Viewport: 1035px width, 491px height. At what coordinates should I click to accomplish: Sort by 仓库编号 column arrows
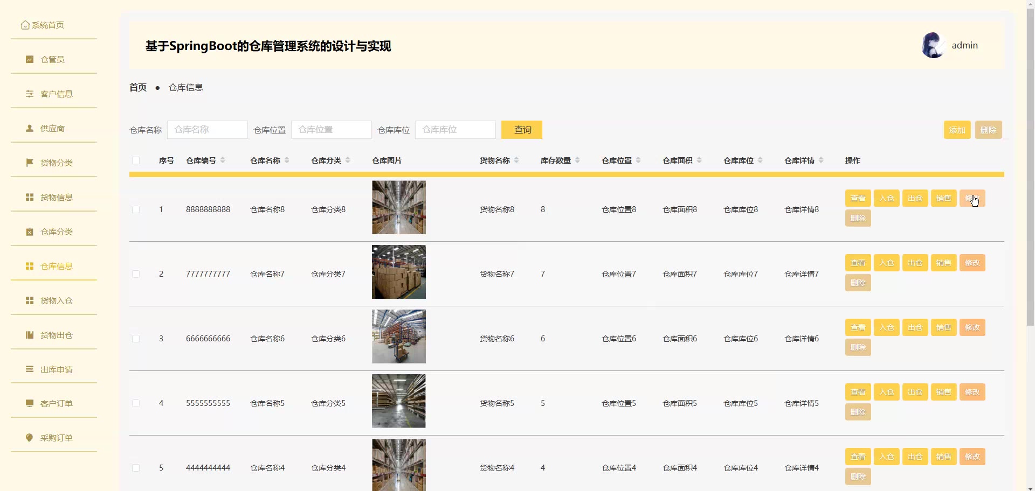click(x=223, y=160)
